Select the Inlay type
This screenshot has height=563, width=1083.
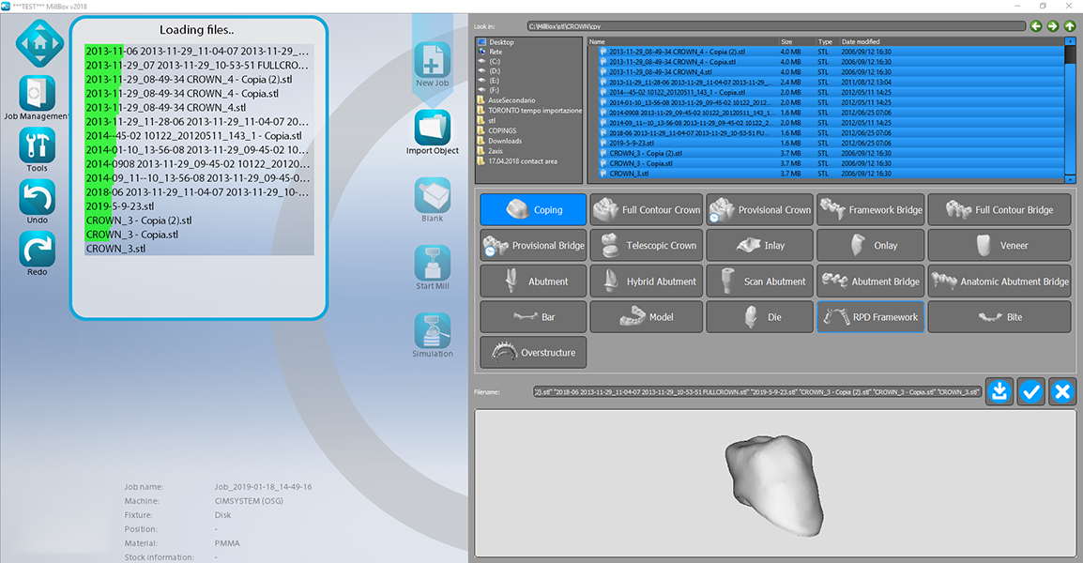click(760, 245)
